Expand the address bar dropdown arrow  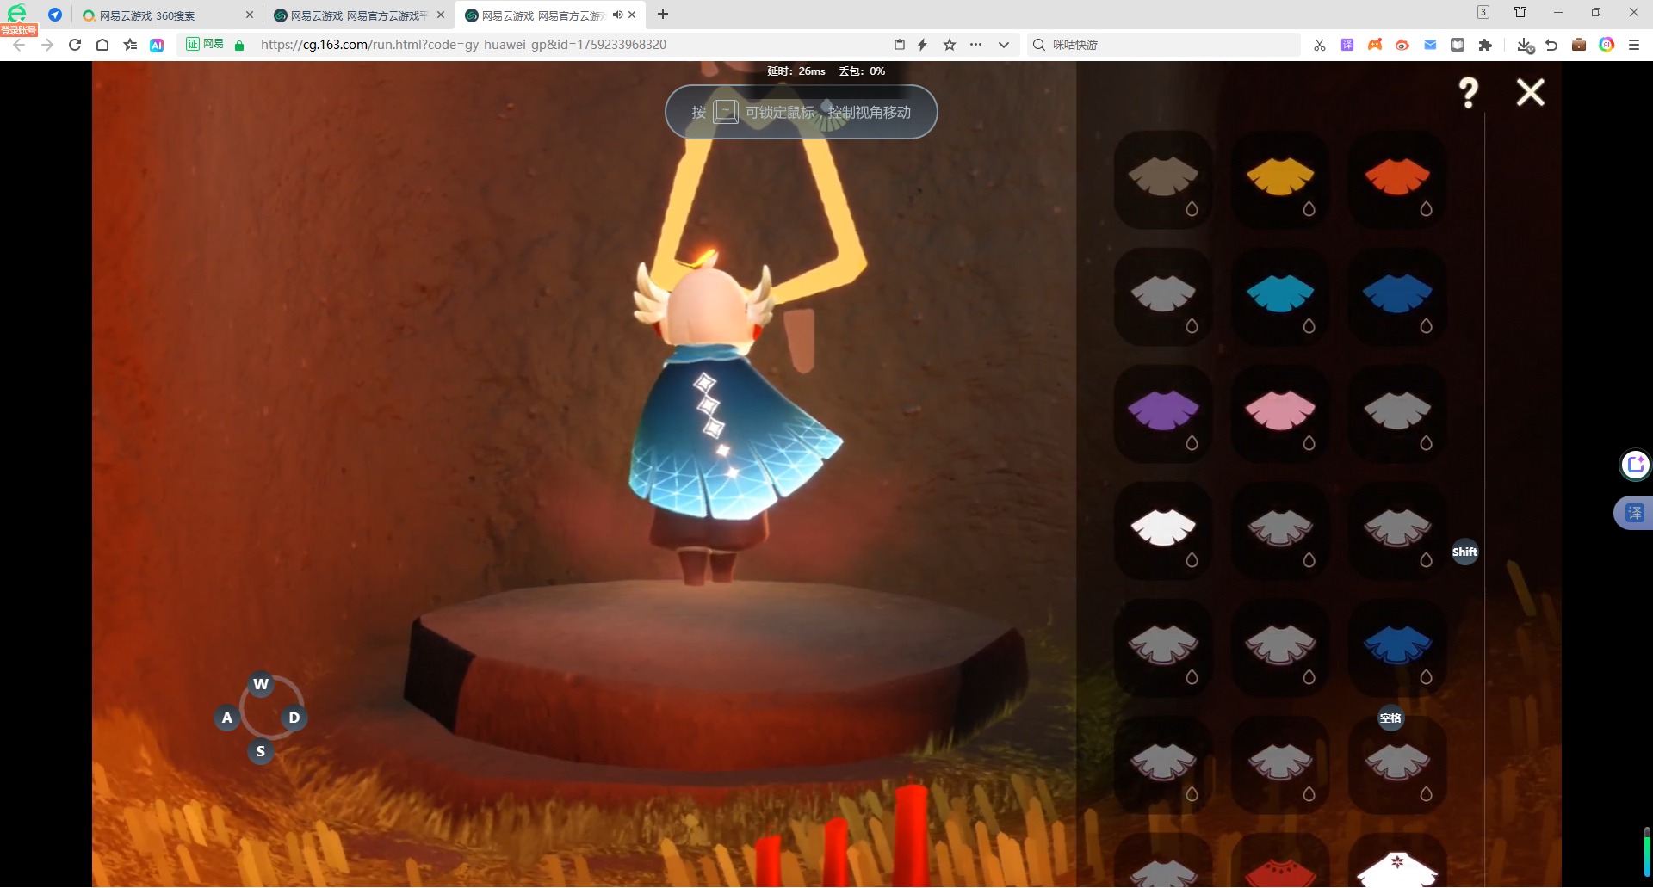1003,45
